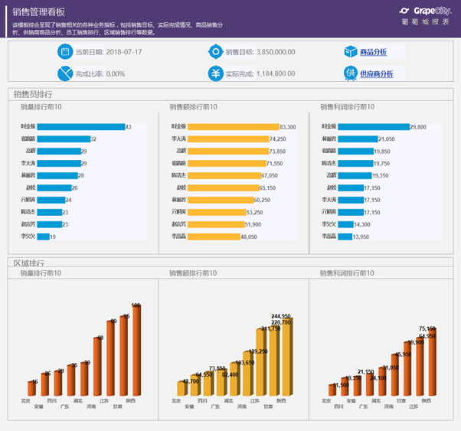This screenshot has width=461, height=431.
Task: Open the 供应商分析 link
Action: tap(377, 73)
